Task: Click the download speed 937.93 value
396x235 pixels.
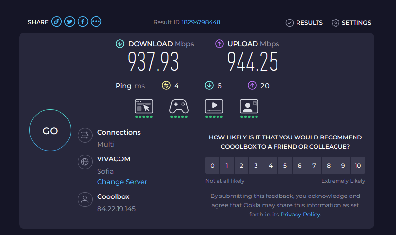Action: [x=153, y=61]
